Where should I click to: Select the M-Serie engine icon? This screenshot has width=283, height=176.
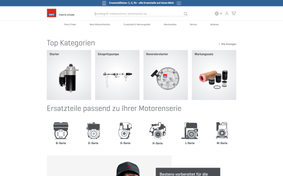(x=222, y=130)
